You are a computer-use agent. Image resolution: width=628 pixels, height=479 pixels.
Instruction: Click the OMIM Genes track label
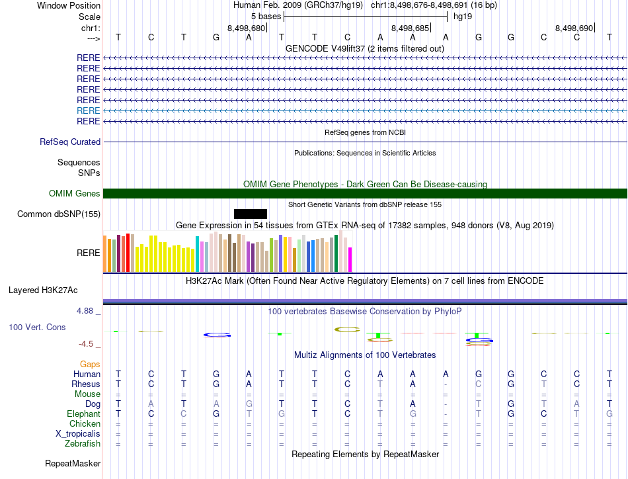coord(75,194)
